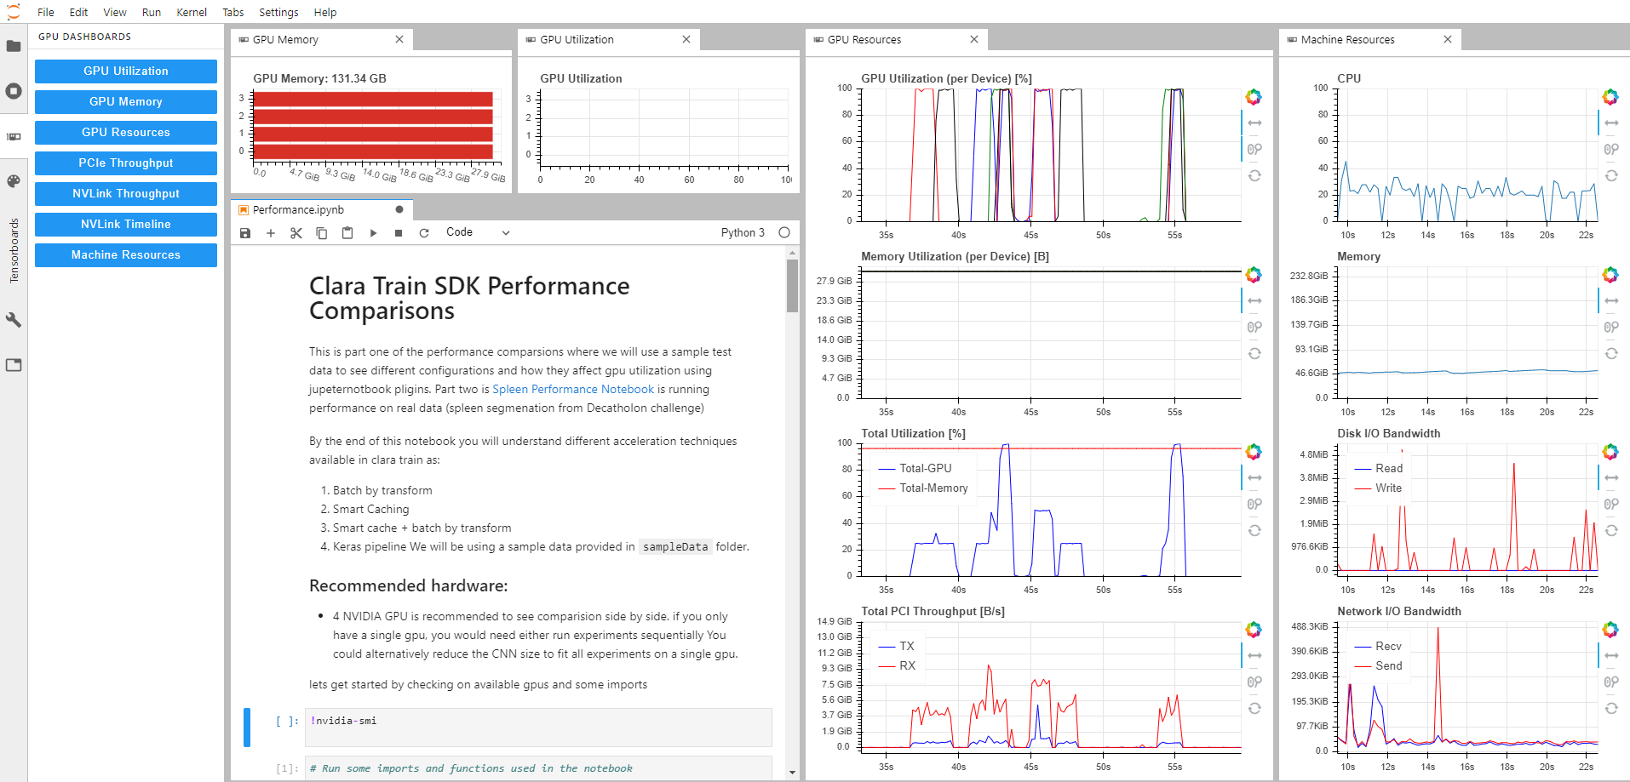
Task: Close the GPU Memory panel tab
Action: click(399, 40)
